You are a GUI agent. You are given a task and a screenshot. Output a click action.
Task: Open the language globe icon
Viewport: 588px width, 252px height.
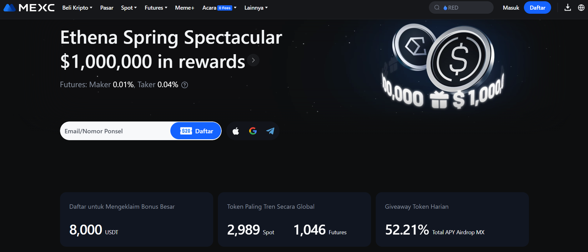pyautogui.click(x=581, y=7)
